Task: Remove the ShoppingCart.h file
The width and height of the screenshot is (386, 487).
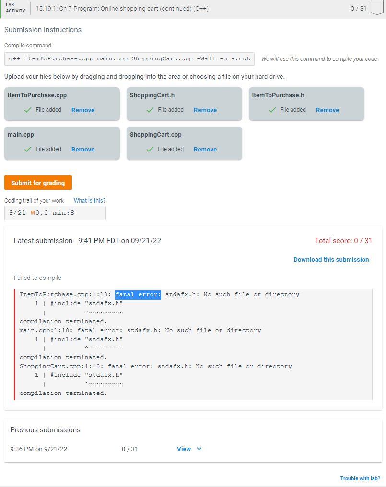Action: (x=205, y=110)
